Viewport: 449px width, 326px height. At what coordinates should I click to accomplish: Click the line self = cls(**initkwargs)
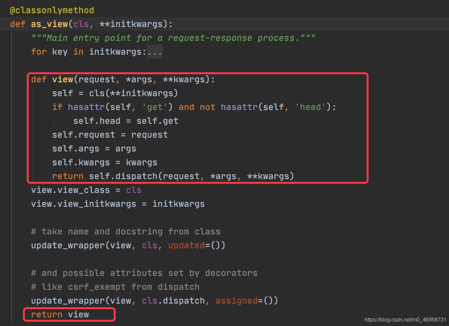pos(115,93)
